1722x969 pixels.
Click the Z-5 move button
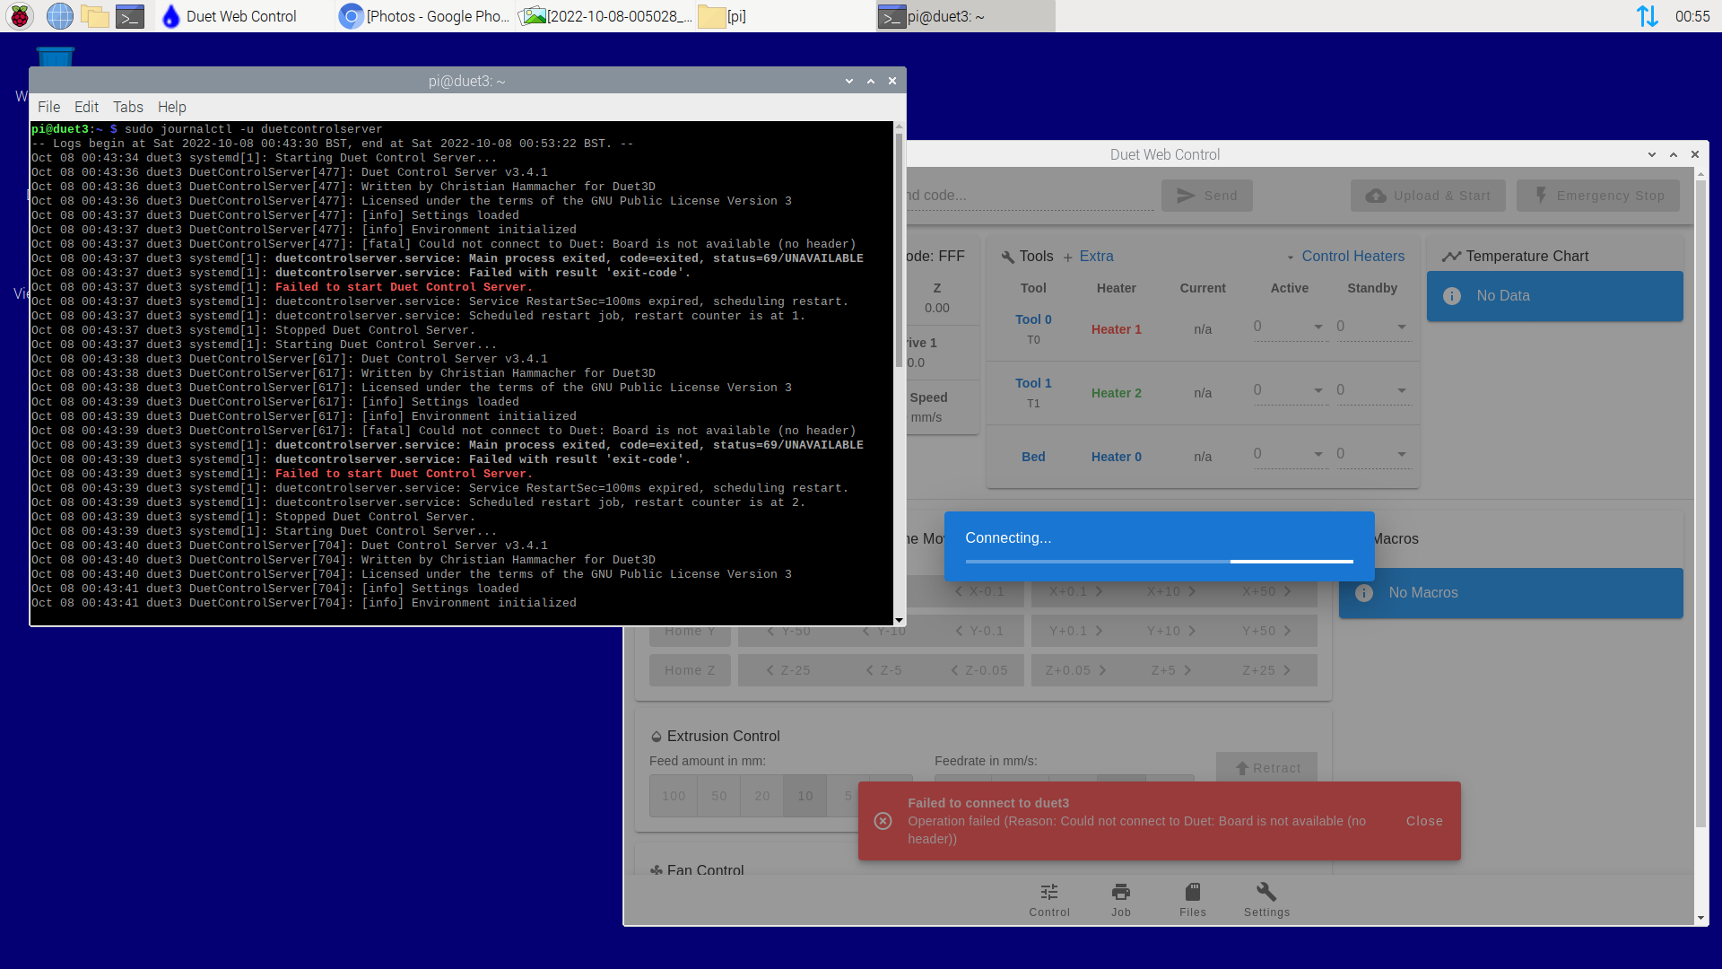pos(883,670)
